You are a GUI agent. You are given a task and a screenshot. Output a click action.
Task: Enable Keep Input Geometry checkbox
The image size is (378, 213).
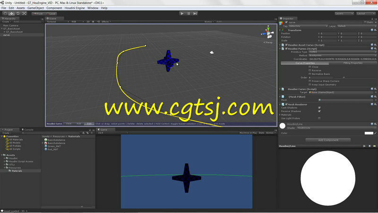pos(310,85)
